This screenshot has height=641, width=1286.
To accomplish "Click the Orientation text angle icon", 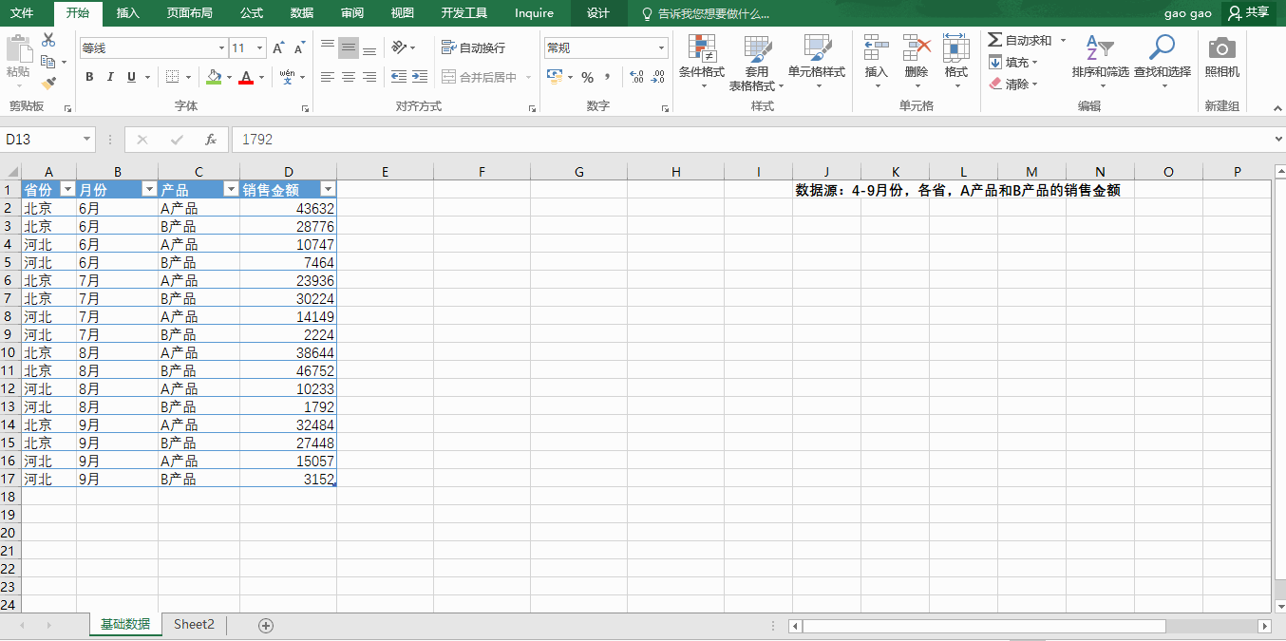I will click(x=400, y=47).
